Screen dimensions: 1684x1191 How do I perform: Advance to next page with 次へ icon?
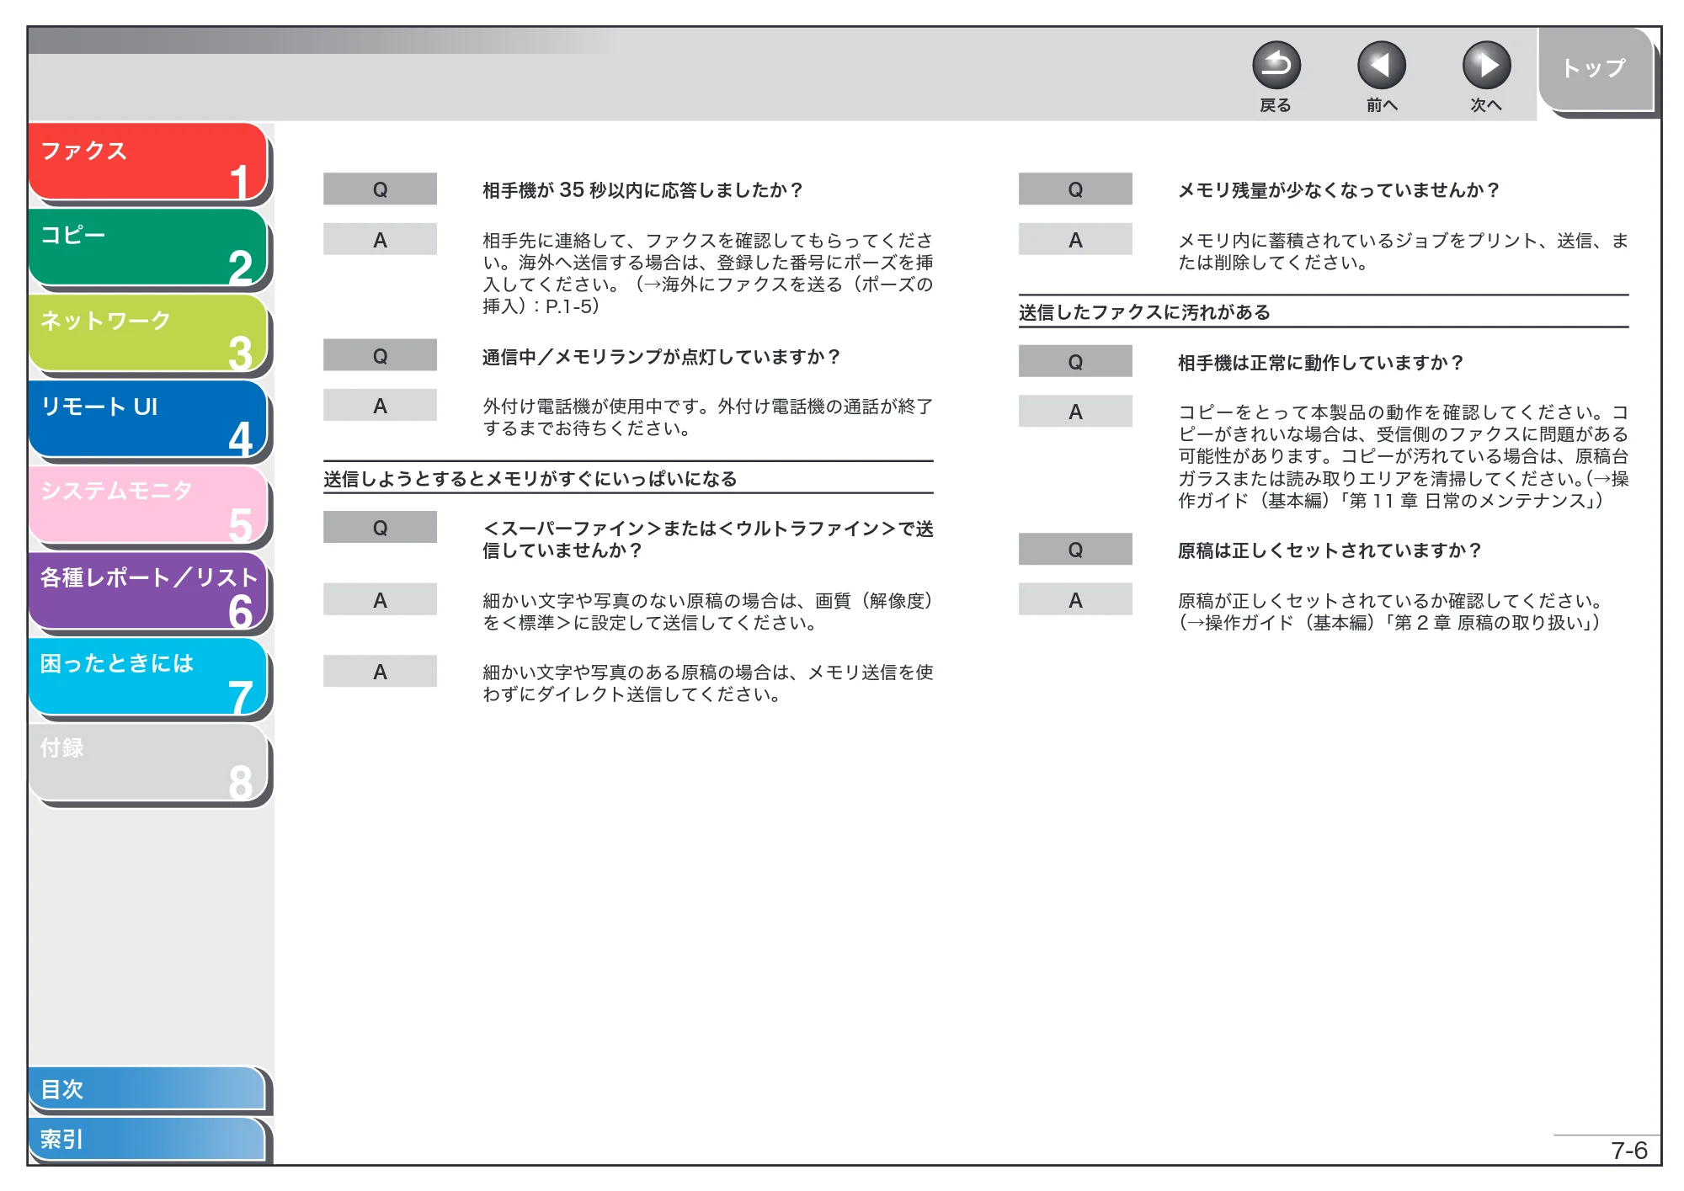tap(1486, 66)
